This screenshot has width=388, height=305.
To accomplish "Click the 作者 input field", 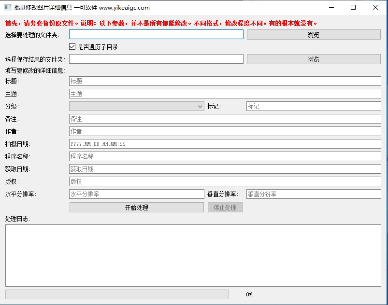I will (225, 131).
